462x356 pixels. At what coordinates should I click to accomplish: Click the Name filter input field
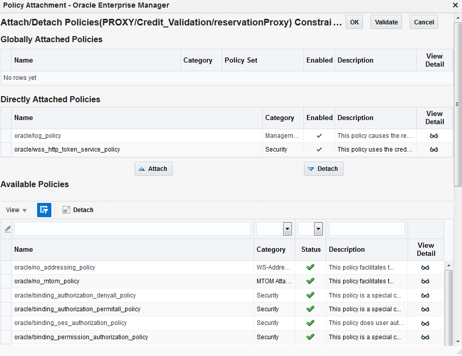click(x=133, y=229)
